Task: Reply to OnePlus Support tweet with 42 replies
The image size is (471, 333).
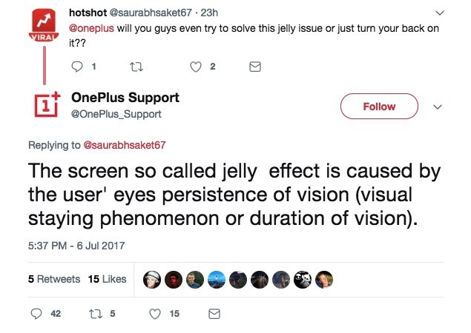Action: pos(36,314)
